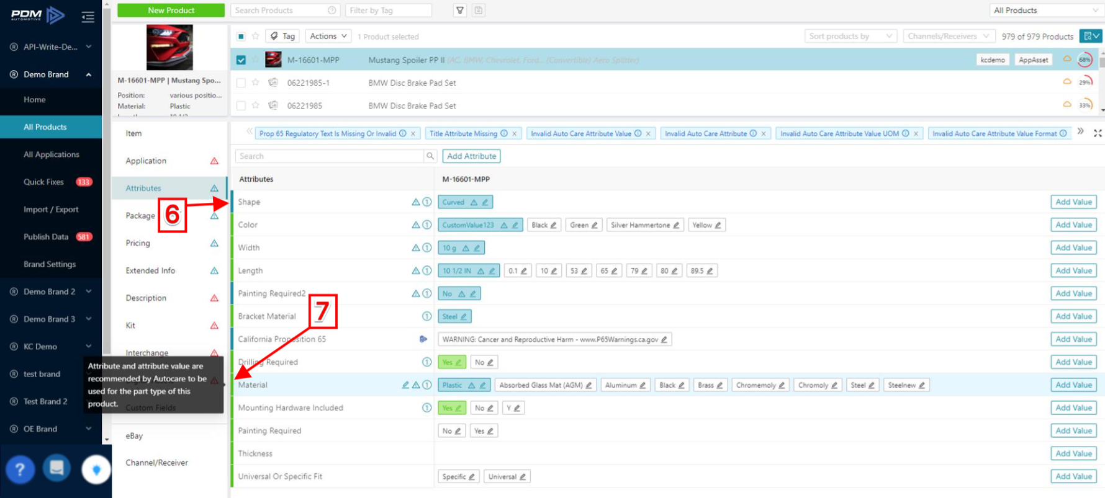Check the 06221985-1 product checkbox
Screen dimensions: 1105x498
[x=241, y=82]
